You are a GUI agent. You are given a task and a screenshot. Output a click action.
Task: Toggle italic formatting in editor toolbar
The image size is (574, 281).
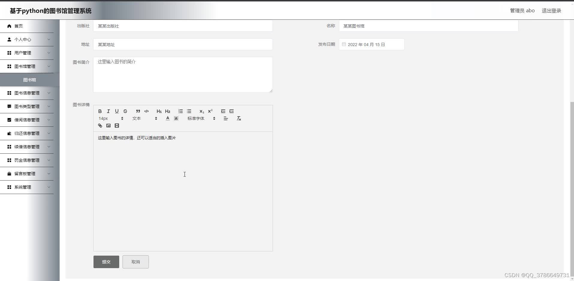click(x=108, y=111)
